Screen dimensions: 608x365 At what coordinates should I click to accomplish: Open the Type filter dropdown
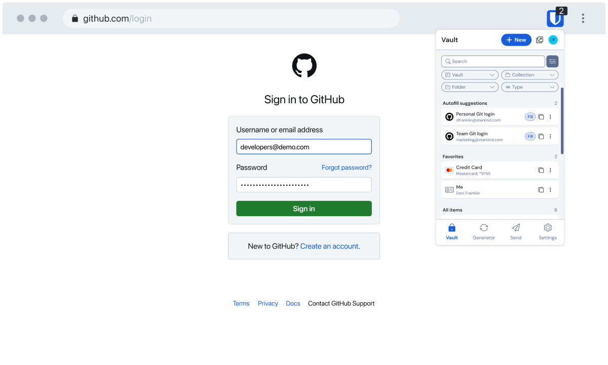529,87
